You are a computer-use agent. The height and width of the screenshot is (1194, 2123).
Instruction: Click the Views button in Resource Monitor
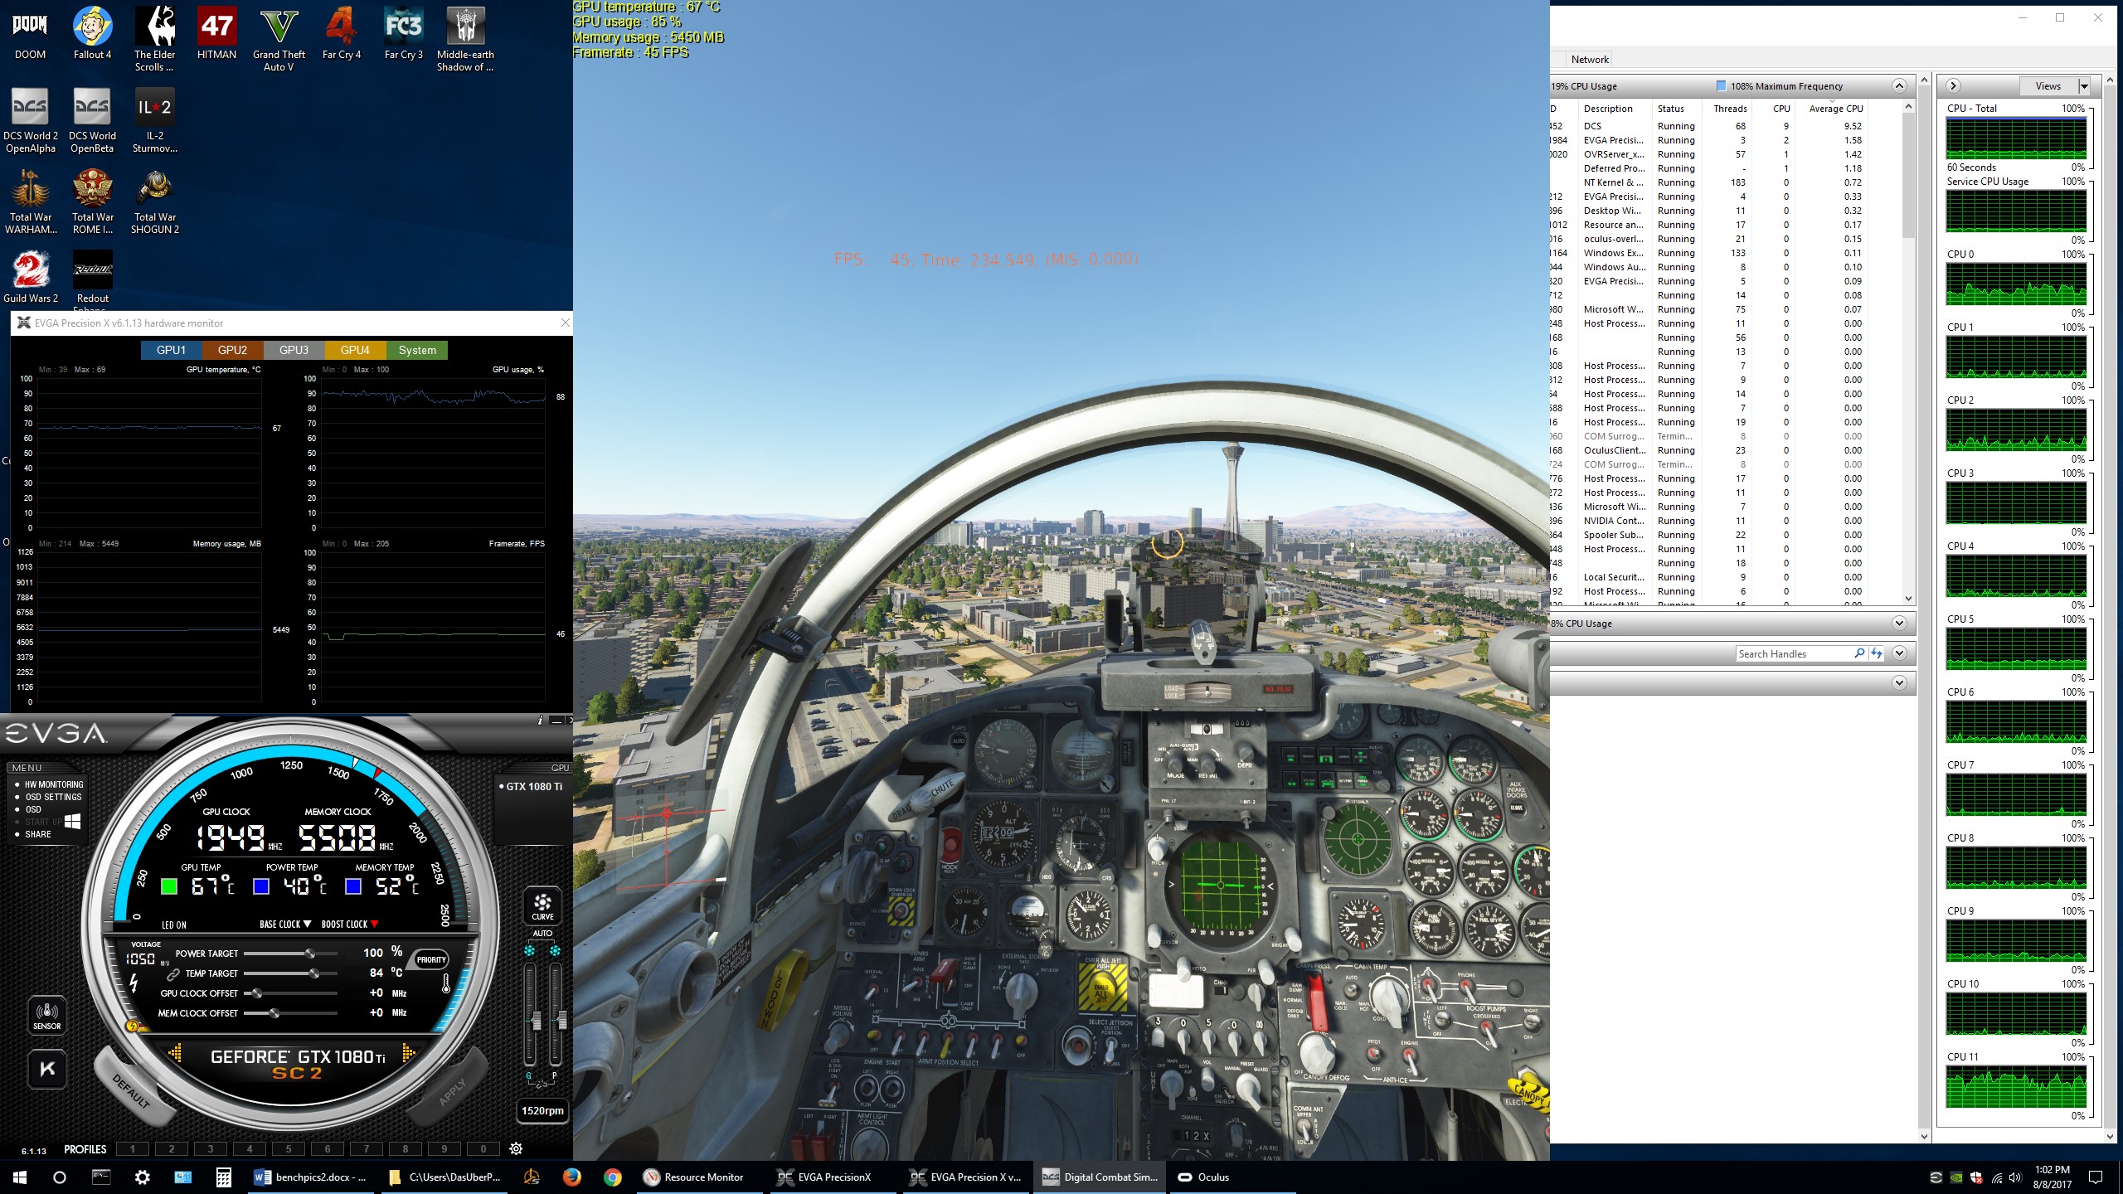tap(2048, 86)
